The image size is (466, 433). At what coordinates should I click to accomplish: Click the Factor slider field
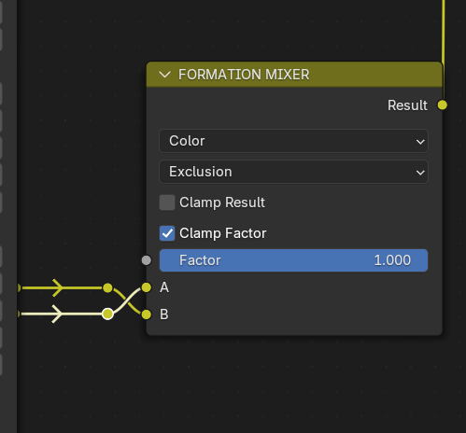(x=293, y=260)
